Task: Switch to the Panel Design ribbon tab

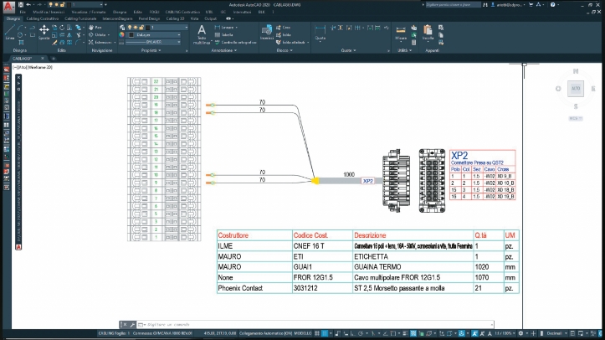Action: point(149,18)
